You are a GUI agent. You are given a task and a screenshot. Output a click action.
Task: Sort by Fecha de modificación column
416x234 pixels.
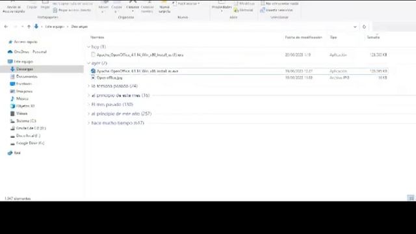point(304,38)
